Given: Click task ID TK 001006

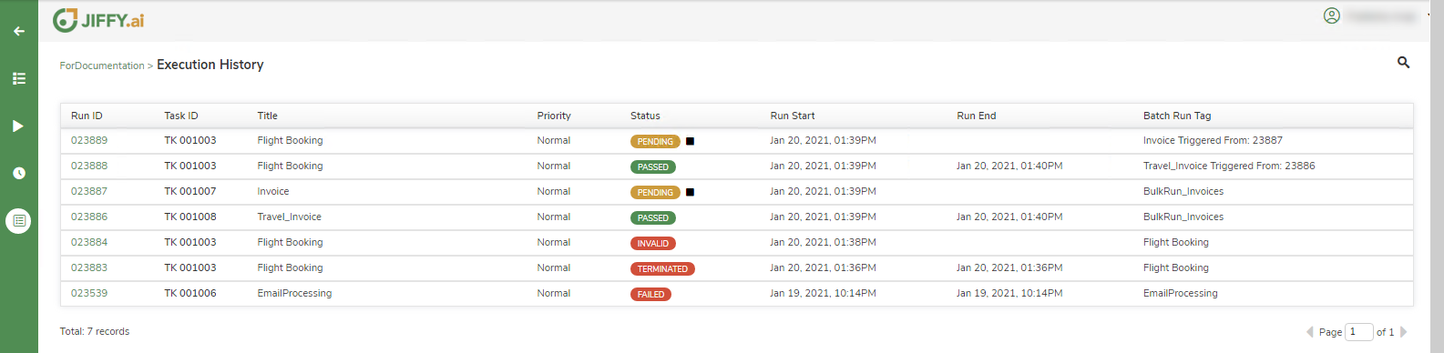Looking at the screenshot, I should click(190, 293).
